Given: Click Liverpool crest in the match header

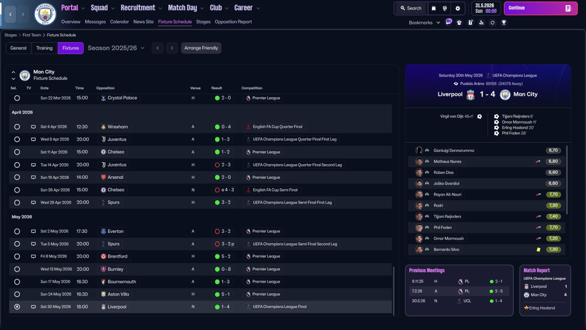Looking at the screenshot, I should (x=471, y=95).
